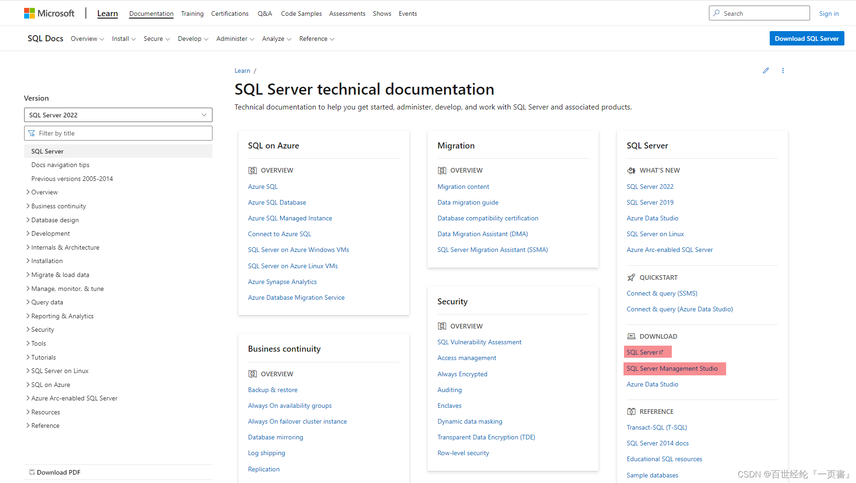Screen dimensions: 856x483
Task: Open SQL Vulnerability Assessment link
Action: tap(479, 342)
